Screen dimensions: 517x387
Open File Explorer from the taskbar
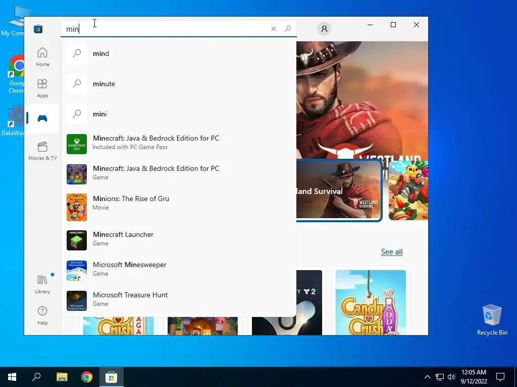(62, 377)
